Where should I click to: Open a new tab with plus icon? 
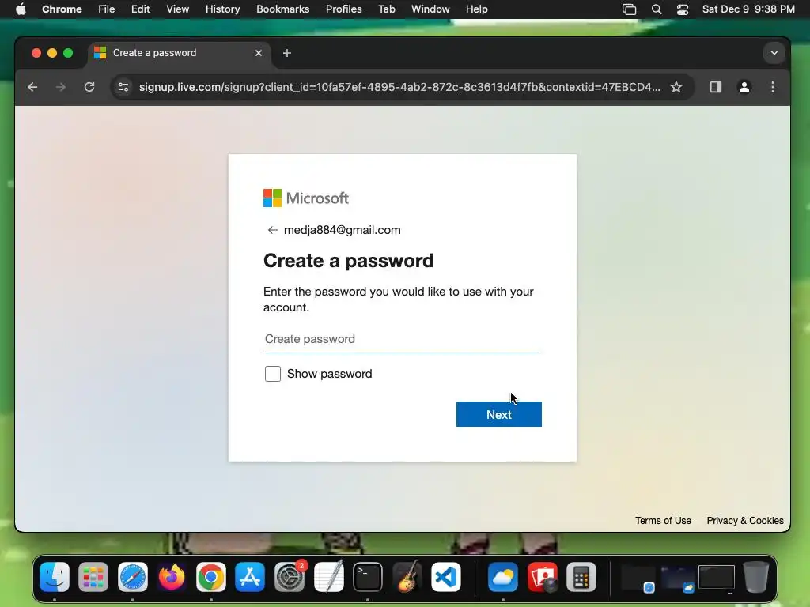click(x=287, y=53)
